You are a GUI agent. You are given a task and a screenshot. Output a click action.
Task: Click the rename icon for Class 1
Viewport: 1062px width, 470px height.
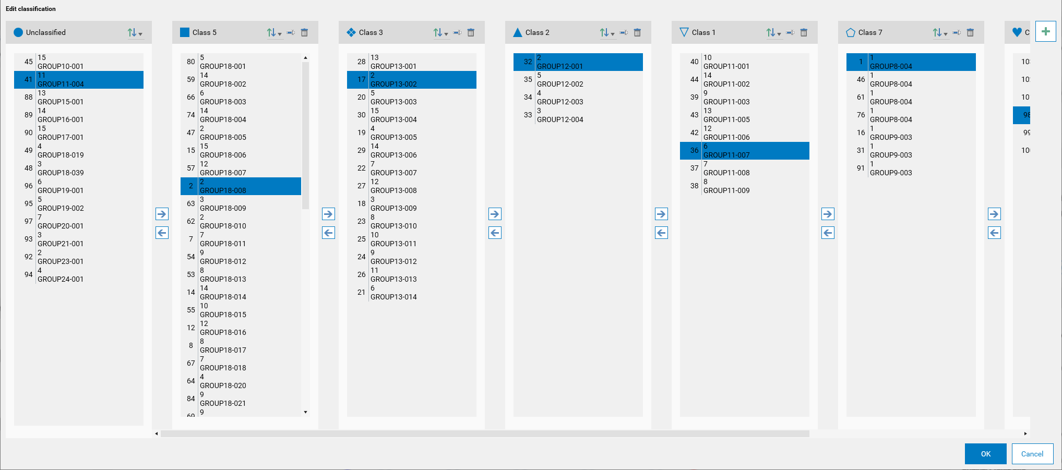click(790, 32)
